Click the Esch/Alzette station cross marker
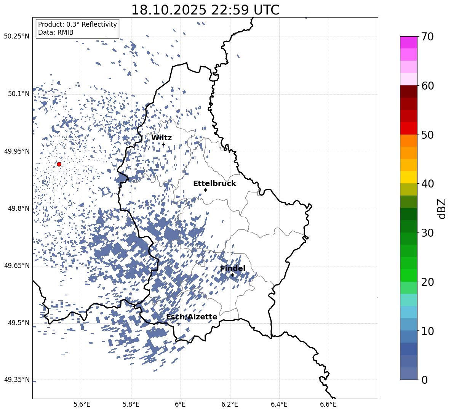Screen dimensions: 451x412 click(178, 323)
